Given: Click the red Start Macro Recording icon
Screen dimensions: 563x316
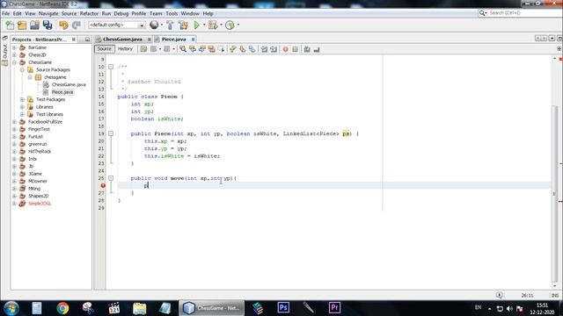Looking at the screenshot, I should pos(285,49).
